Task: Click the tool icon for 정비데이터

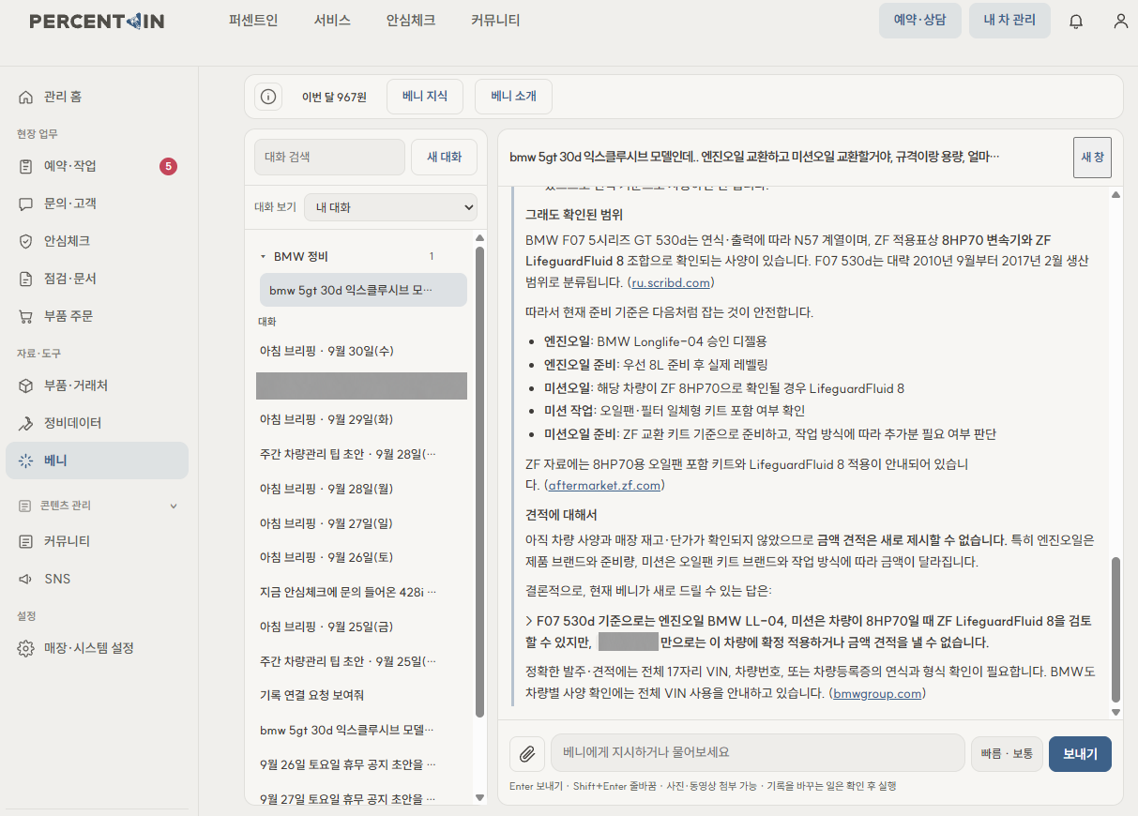Action: tap(26, 423)
